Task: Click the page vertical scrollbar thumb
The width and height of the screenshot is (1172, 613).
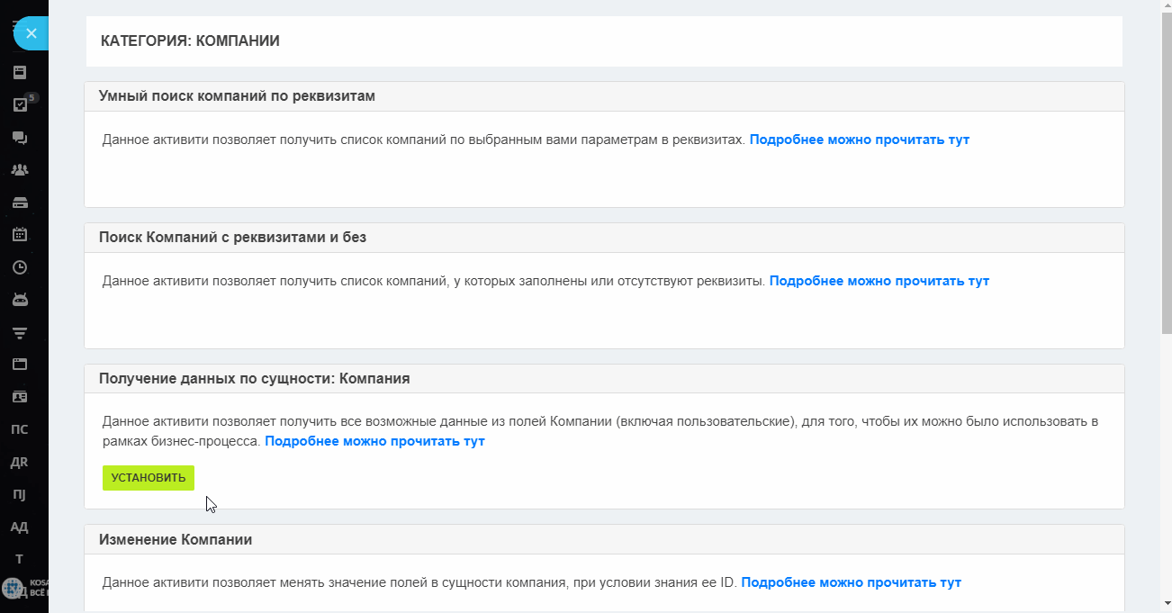Action: (1166, 171)
